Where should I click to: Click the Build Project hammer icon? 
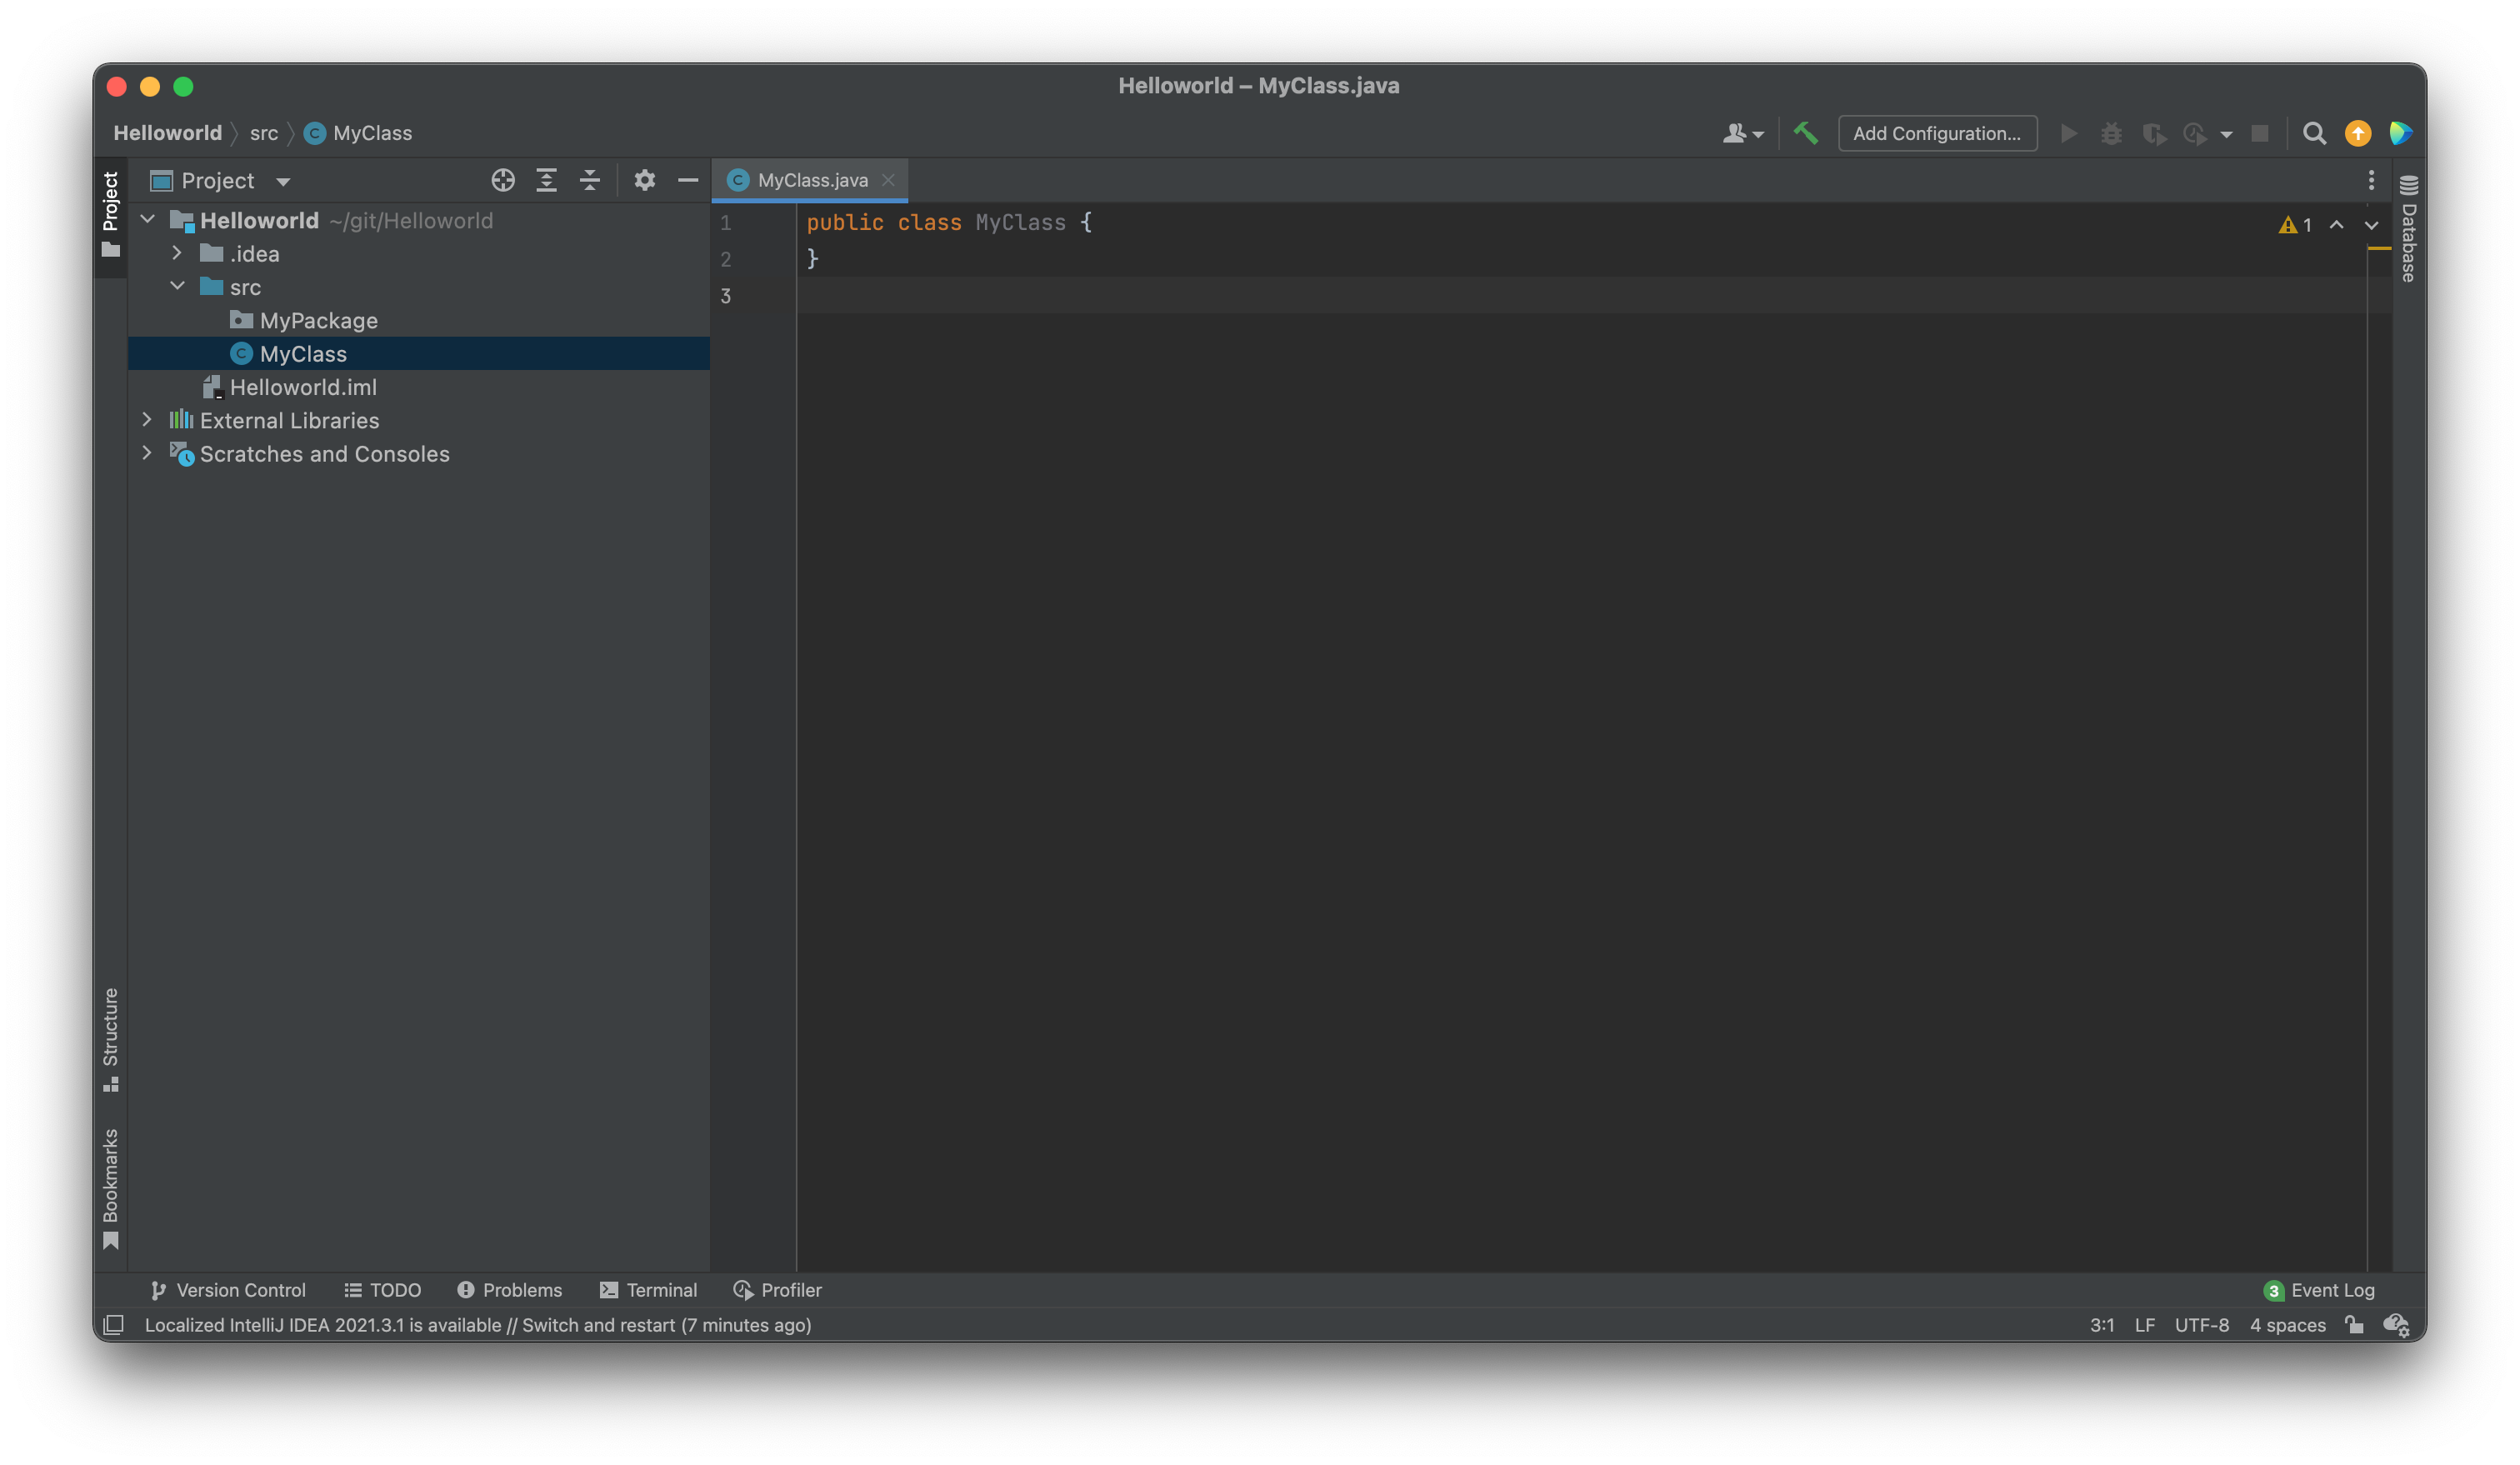[x=1805, y=133]
